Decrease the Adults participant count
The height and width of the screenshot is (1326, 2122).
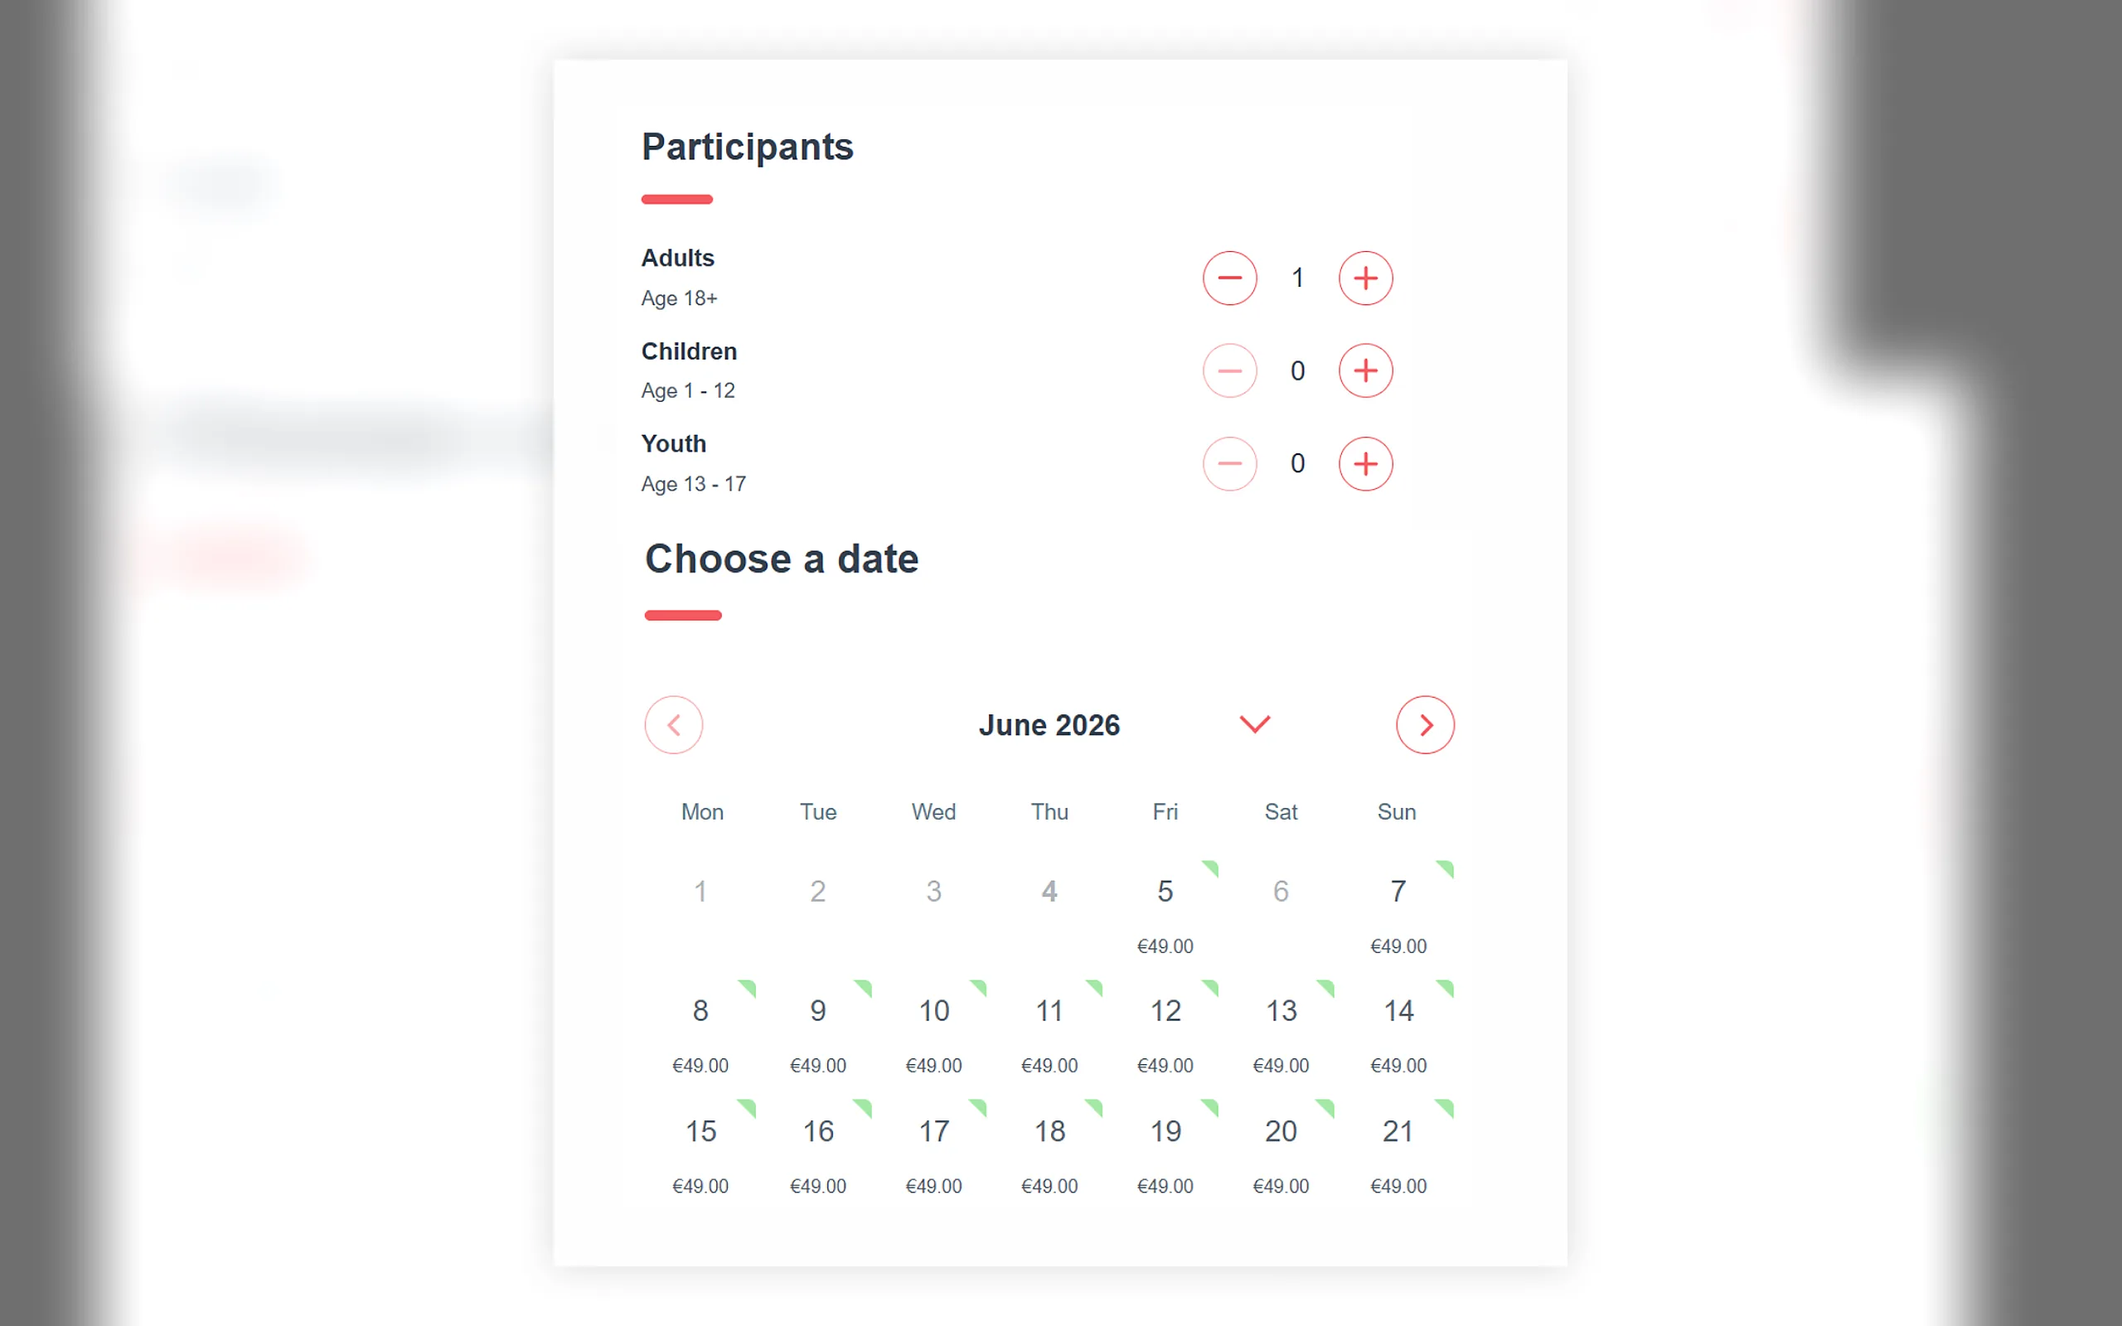pos(1229,278)
